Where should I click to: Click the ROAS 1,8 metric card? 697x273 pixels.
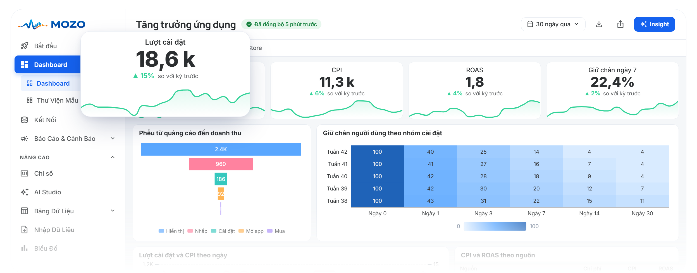(x=474, y=91)
